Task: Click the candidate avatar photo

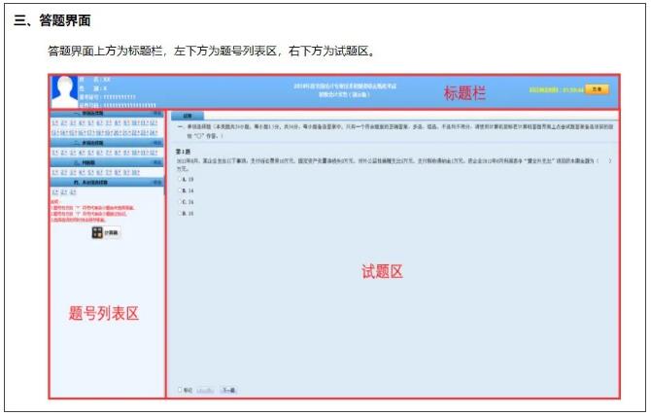Action: click(66, 90)
